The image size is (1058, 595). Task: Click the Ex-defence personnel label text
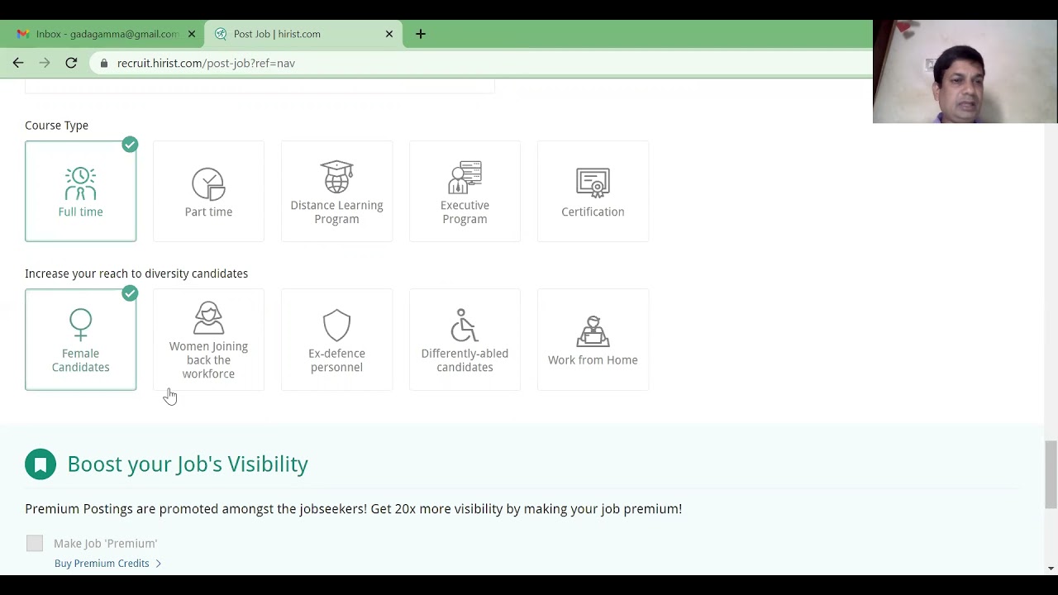[336, 360]
